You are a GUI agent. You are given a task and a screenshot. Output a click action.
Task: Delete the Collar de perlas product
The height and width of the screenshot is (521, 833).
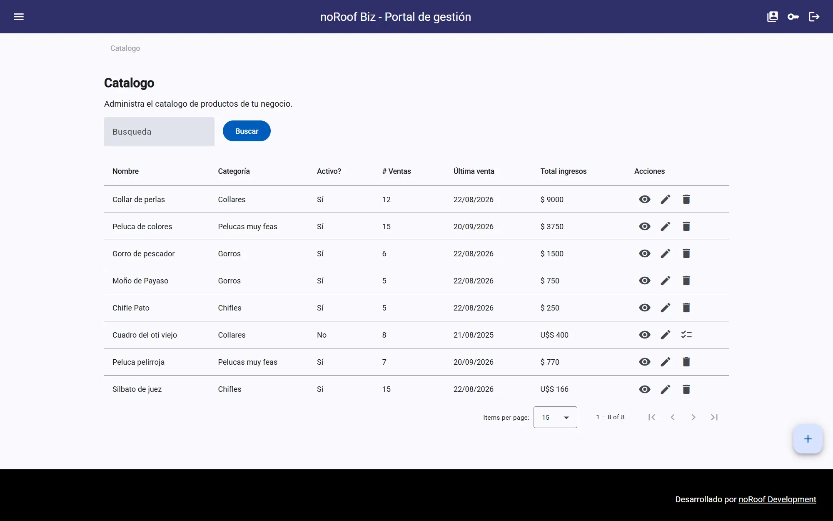click(x=686, y=199)
